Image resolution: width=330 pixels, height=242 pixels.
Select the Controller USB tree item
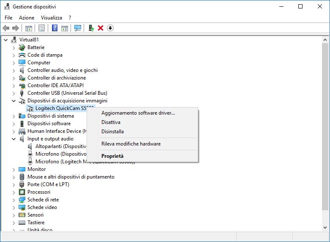click(x=67, y=93)
